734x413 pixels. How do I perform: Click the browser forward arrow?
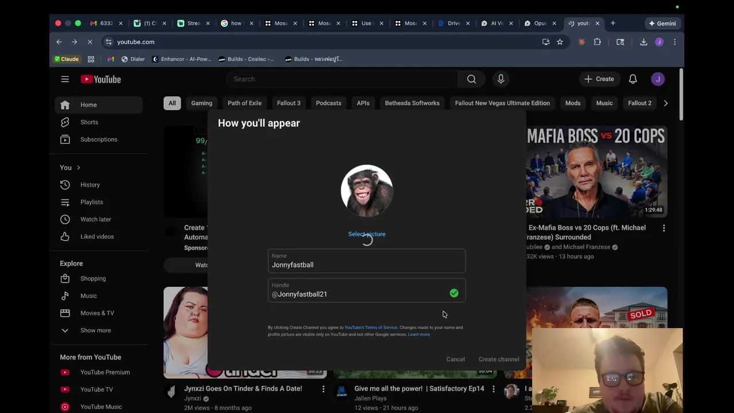coord(75,42)
